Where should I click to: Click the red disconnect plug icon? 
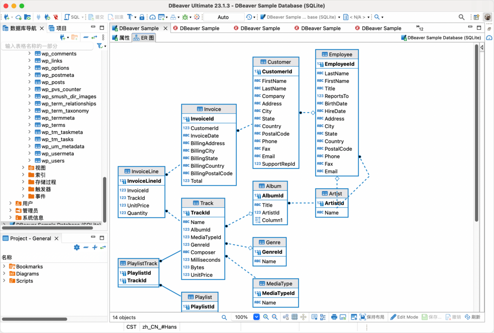click(x=56, y=17)
